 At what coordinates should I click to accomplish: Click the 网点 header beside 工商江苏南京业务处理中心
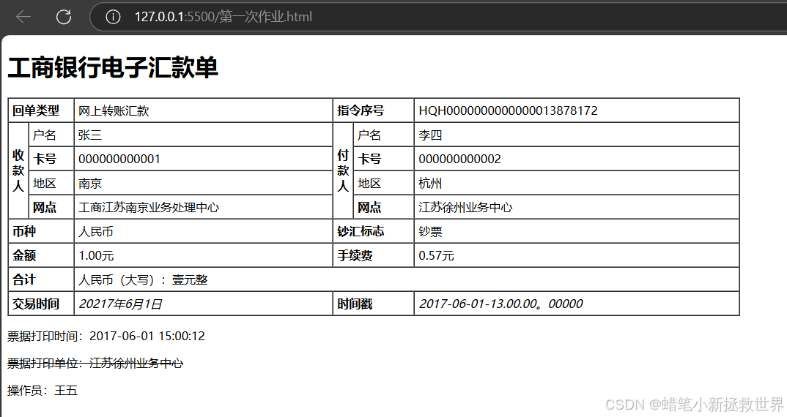52,207
